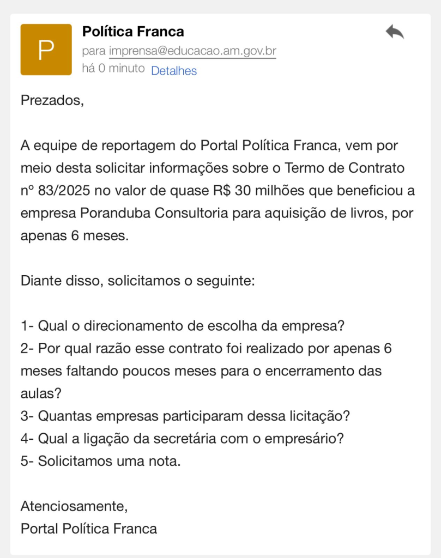Click the contract number nº 83/2025 text
Image resolution: width=441 pixels, height=558 pixels.
click(57, 191)
